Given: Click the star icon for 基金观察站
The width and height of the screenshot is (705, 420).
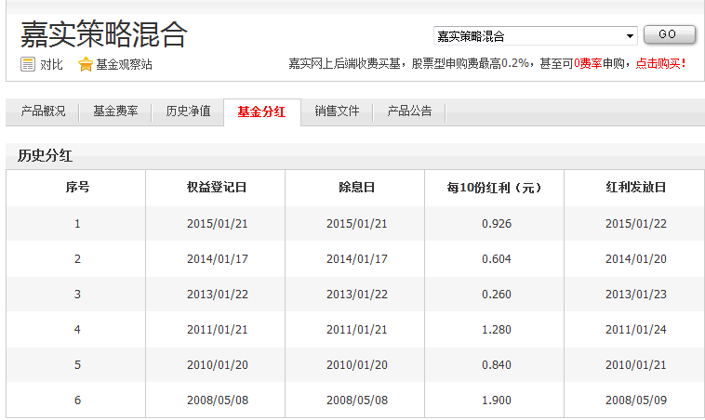Looking at the screenshot, I should tap(85, 64).
